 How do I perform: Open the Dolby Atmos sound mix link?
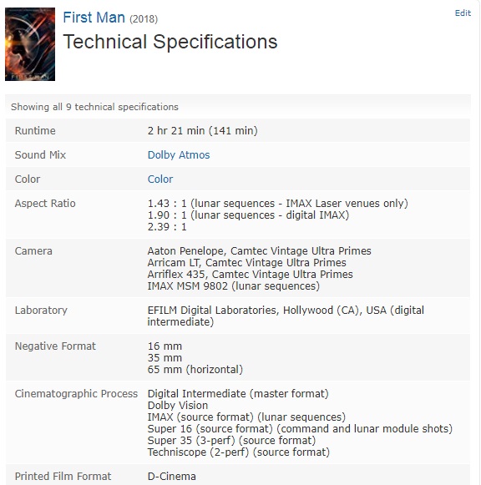coord(179,154)
